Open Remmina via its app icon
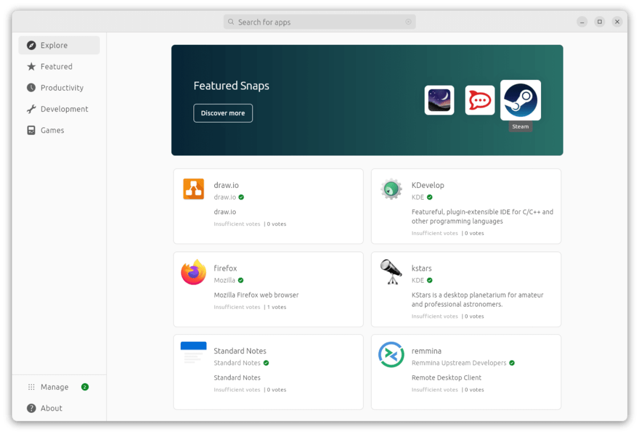The width and height of the screenshot is (639, 434). 391,355
